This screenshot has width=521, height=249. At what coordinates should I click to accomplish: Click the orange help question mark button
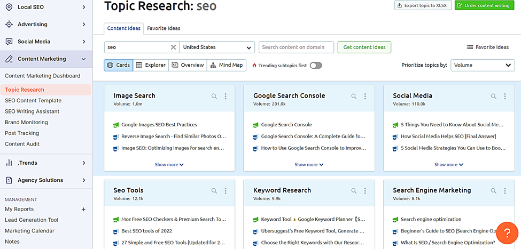pos(507,233)
